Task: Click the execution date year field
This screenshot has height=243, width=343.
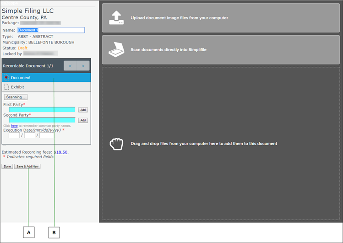Action: [x=47, y=135]
